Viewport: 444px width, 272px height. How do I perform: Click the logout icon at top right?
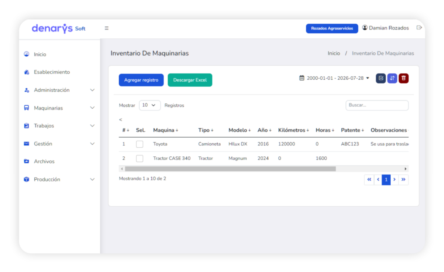click(419, 28)
